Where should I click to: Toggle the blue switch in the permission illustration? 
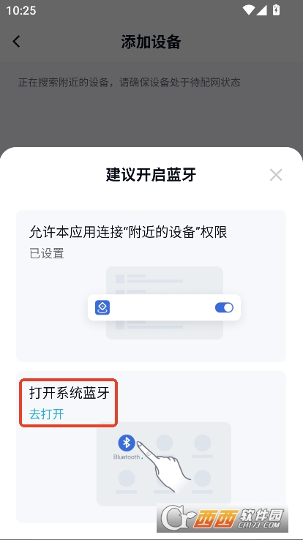(x=224, y=307)
